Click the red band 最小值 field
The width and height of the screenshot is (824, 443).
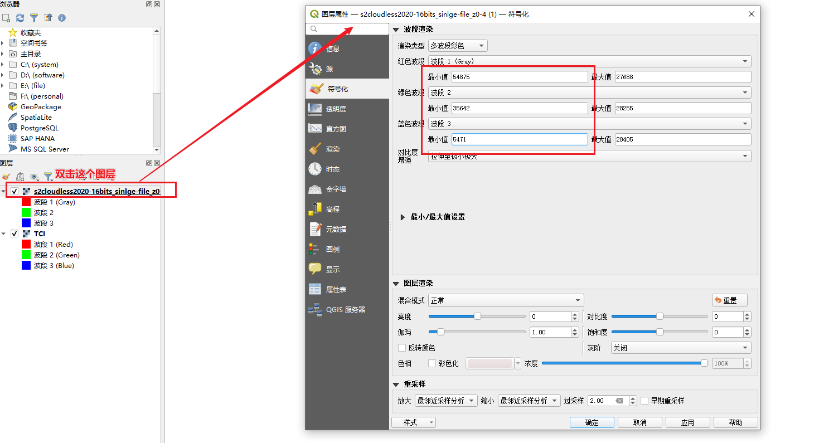point(520,77)
